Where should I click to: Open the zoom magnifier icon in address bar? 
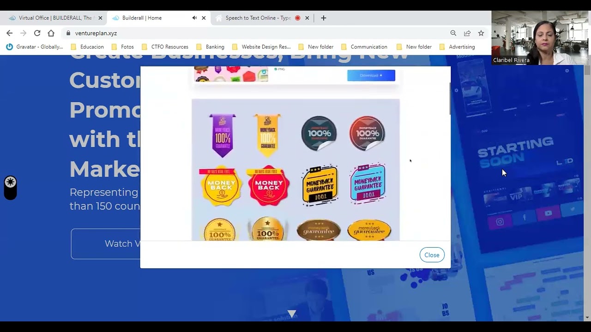coord(453,33)
